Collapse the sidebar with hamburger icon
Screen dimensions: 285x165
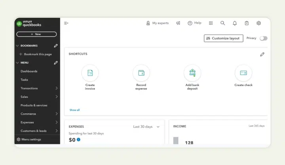click(x=66, y=23)
